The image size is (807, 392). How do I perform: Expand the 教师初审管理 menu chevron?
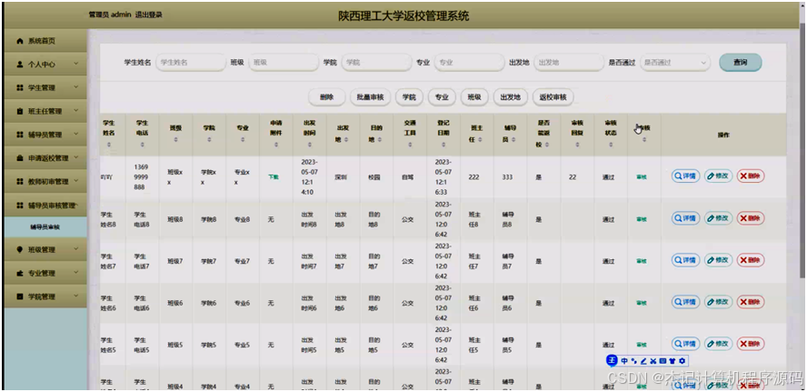[75, 182]
